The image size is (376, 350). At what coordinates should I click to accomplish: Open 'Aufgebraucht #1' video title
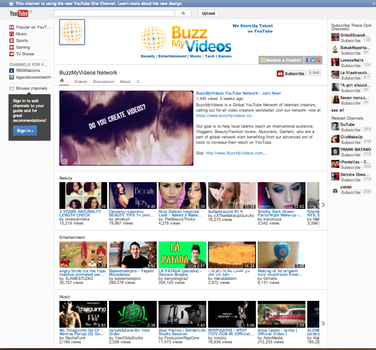click(226, 212)
